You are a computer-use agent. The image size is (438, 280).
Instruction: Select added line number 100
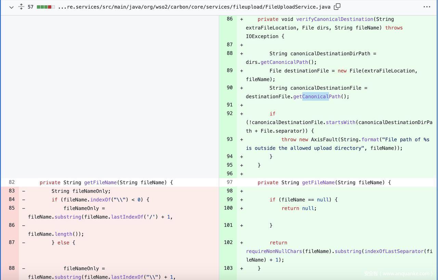click(x=228, y=208)
